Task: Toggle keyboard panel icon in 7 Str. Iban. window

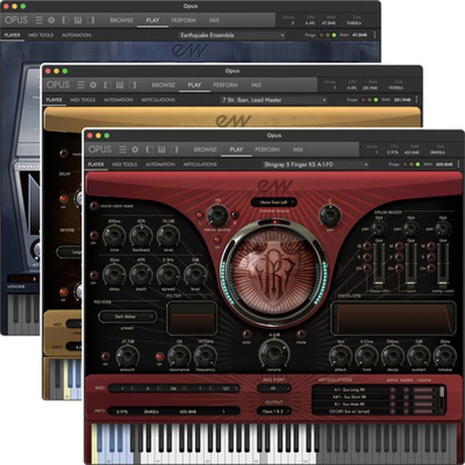Action: pyautogui.click(x=120, y=85)
